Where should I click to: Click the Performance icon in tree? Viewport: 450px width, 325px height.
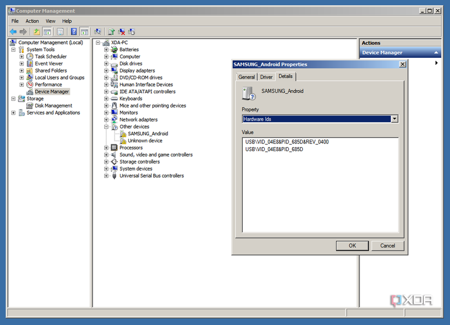pyautogui.click(x=30, y=85)
